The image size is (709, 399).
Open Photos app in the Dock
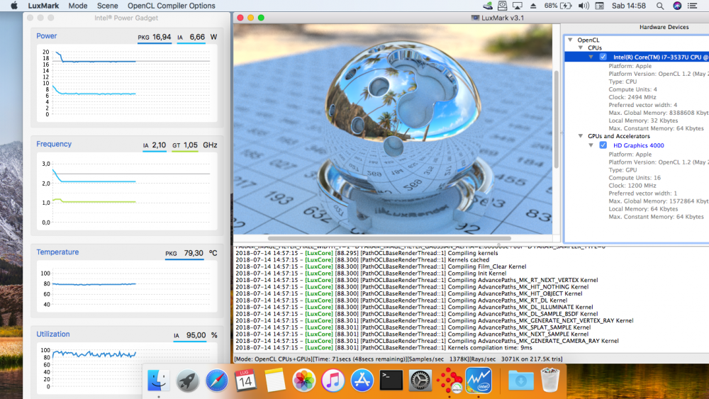(303, 381)
